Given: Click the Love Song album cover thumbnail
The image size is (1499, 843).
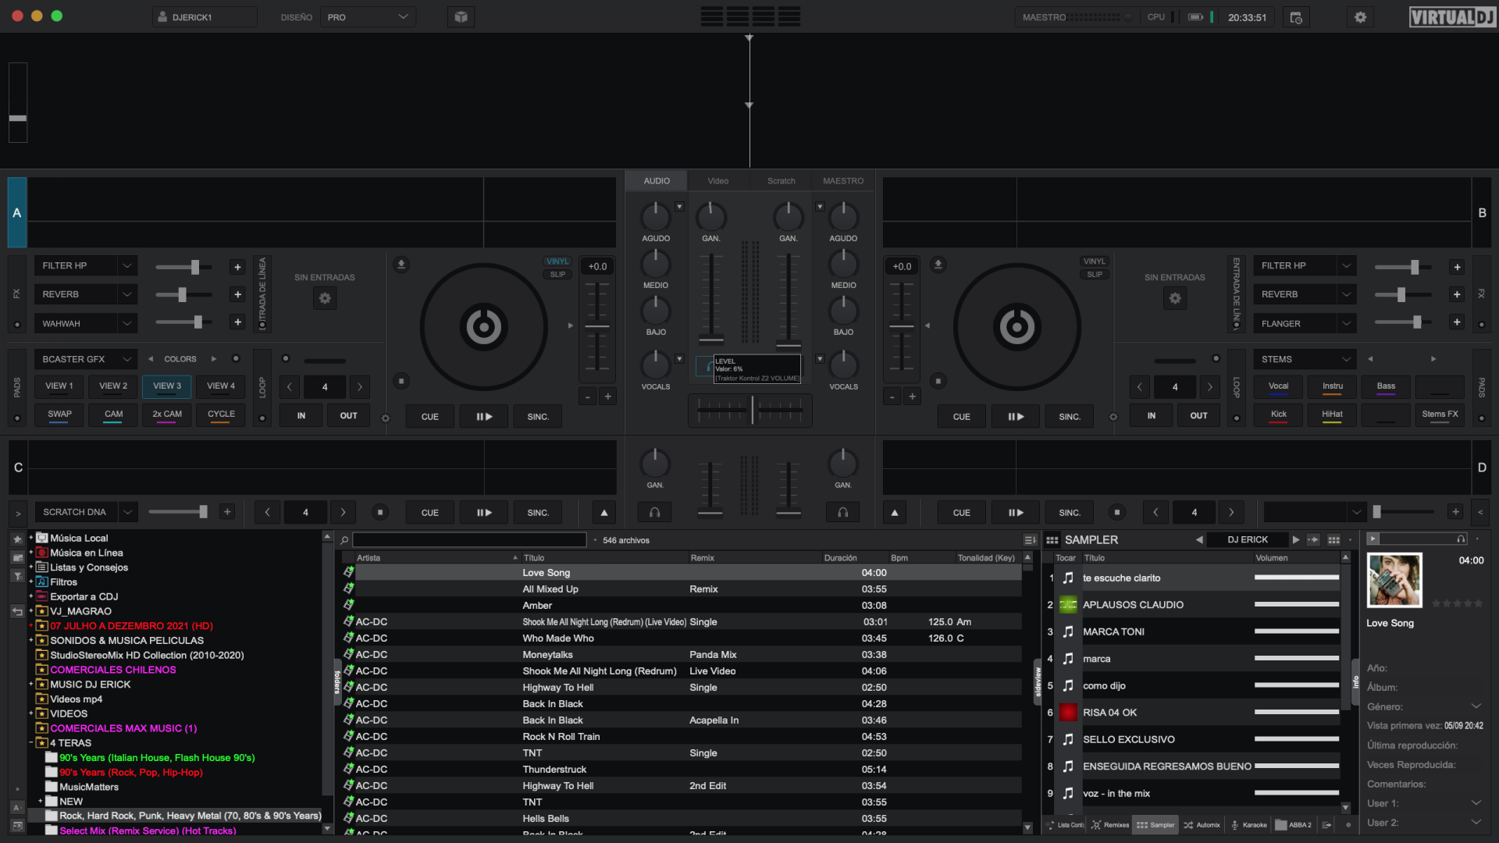Looking at the screenshot, I should [x=1394, y=580].
